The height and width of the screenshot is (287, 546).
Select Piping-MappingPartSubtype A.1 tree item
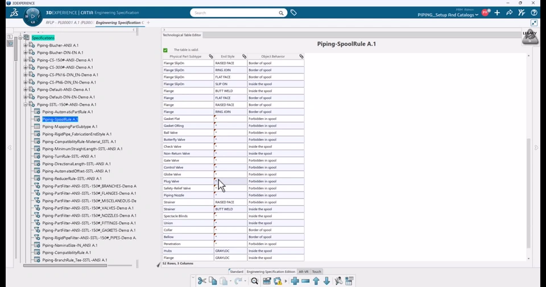[69, 127]
